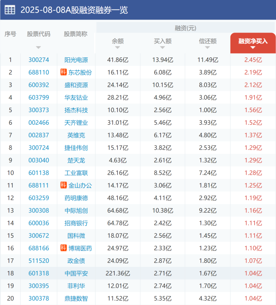The width and height of the screenshot is (276, 305).
Task: Open stock code 002466
Action: (x=39, y=122)
